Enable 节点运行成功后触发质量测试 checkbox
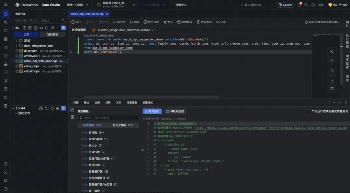Viewport: 350px width, 193px height. [x=309, y=111]
